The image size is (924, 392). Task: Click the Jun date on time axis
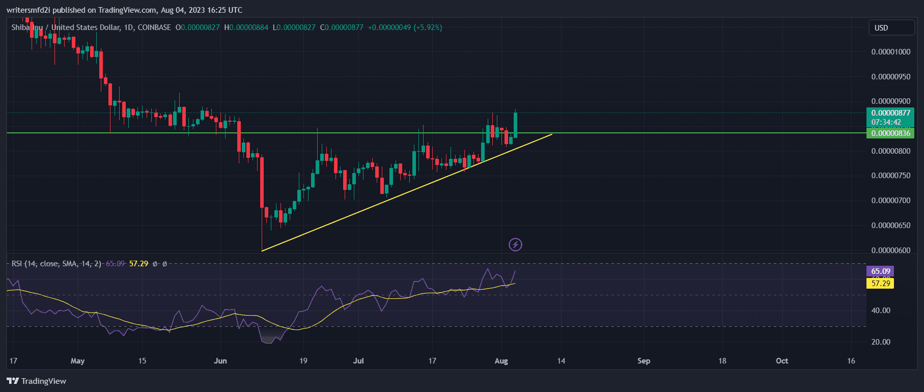coord(220,361)
